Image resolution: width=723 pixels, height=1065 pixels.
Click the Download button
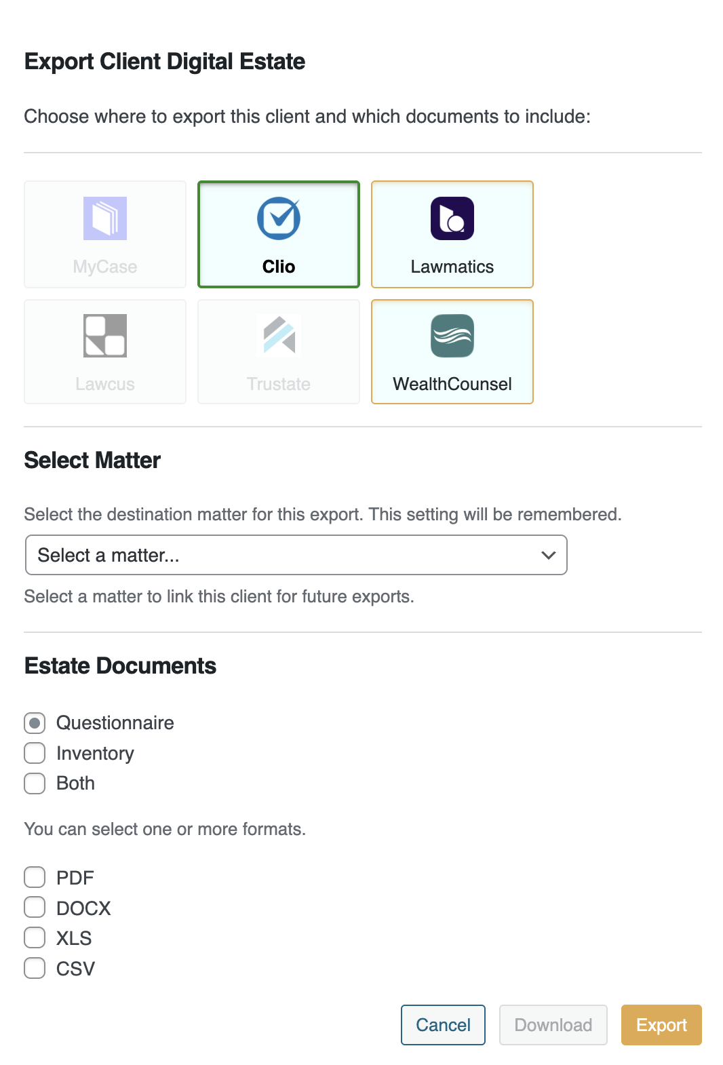tap(553, 1025)
